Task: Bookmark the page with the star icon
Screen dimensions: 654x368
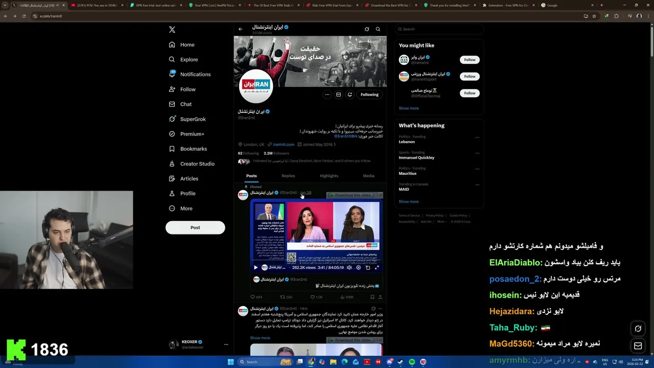Action: point(594,16)
